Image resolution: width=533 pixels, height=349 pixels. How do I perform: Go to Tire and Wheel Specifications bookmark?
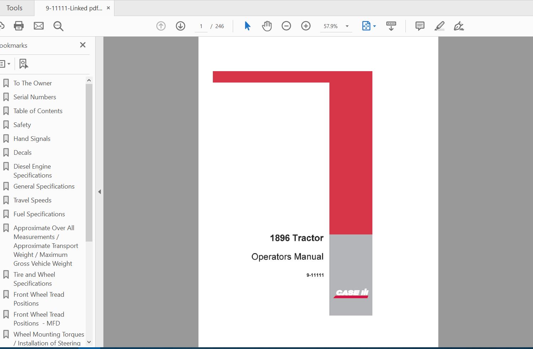34,279
